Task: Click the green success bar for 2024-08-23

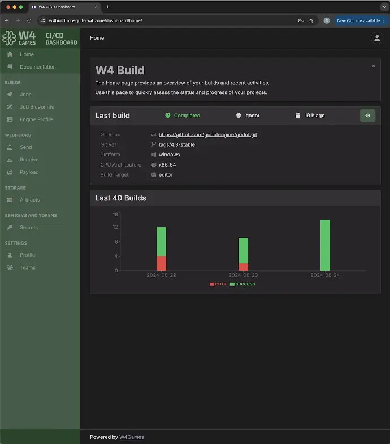Action: point(243,250)
